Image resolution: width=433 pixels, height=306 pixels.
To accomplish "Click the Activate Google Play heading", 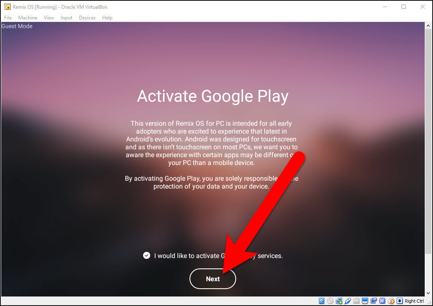I will (213, 96).
